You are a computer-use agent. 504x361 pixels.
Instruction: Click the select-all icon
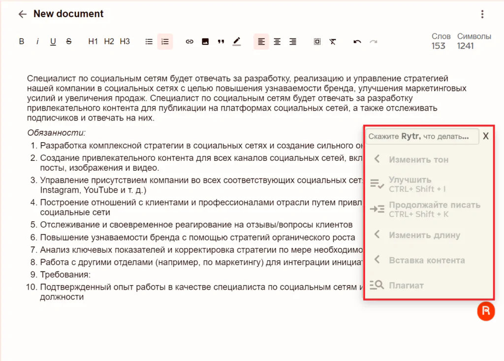tap(317, 41)
